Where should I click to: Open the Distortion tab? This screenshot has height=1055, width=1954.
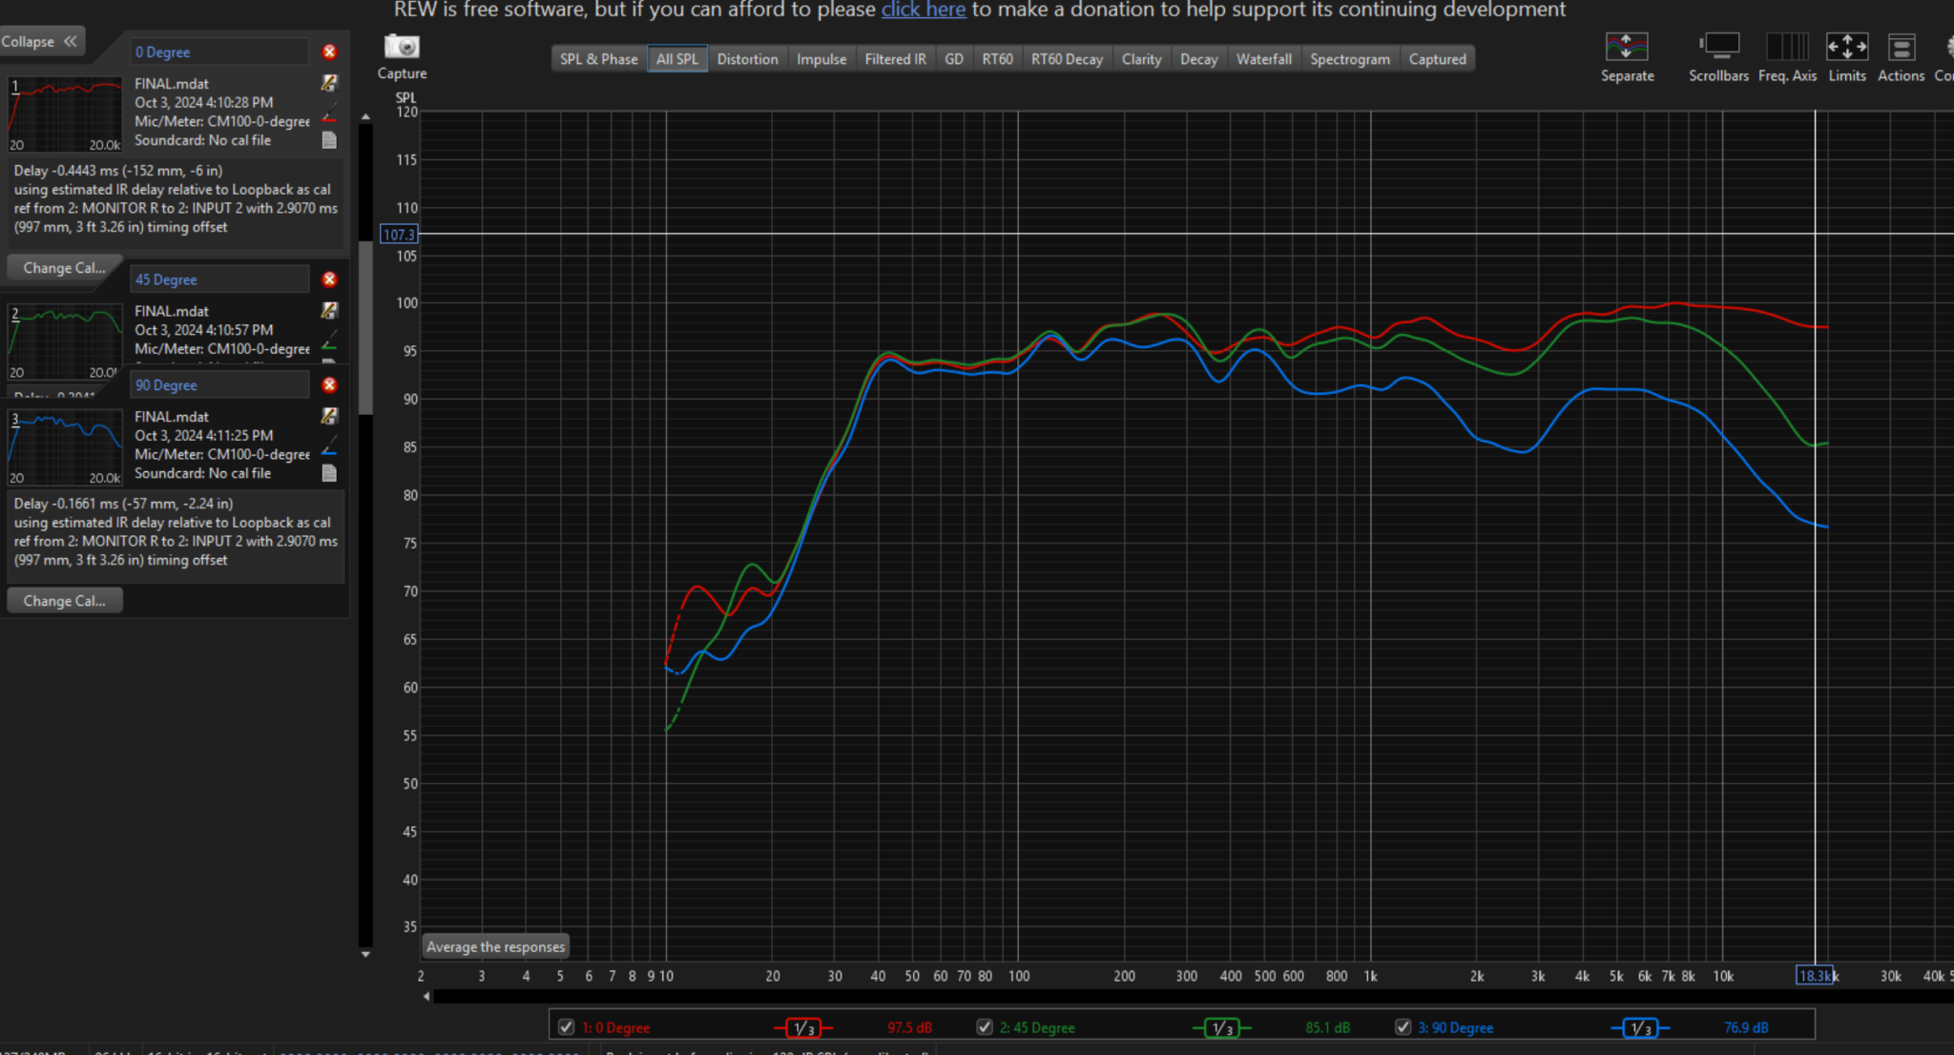pyautogui.click(x=747, y=59)
